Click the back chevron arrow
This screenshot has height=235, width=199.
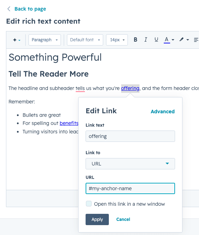9,9
